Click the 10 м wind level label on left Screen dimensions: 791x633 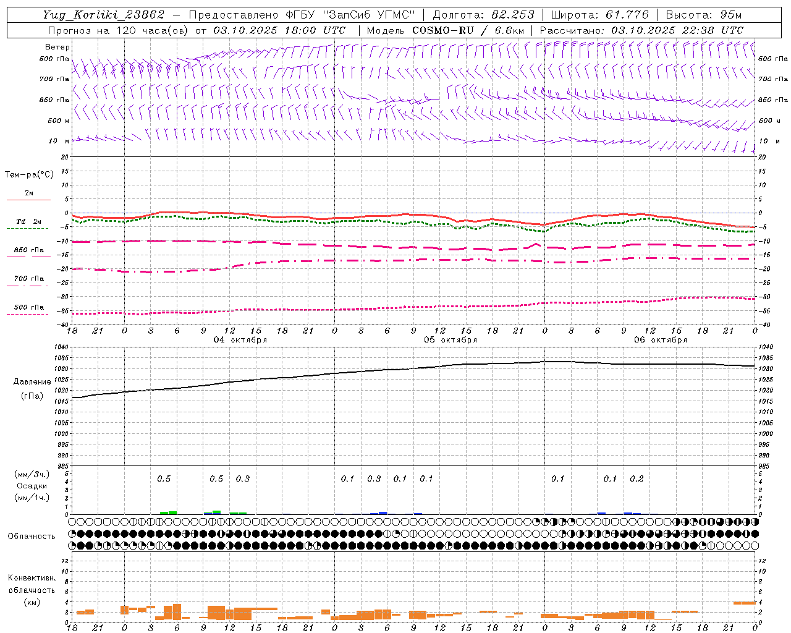pos(59,142)
